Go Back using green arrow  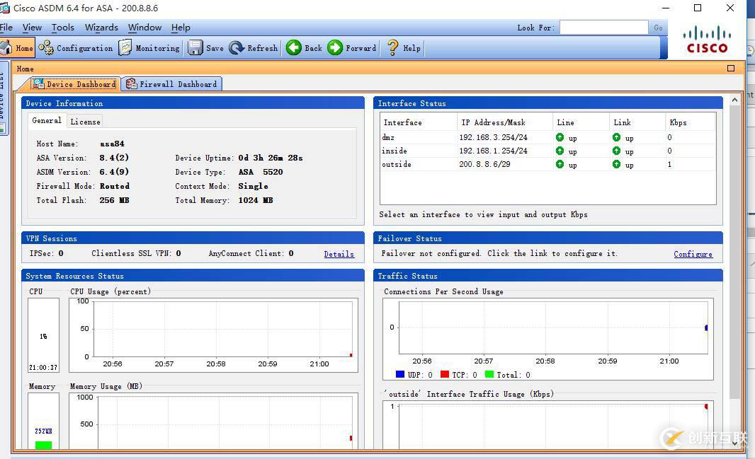(x=304, y=48)
